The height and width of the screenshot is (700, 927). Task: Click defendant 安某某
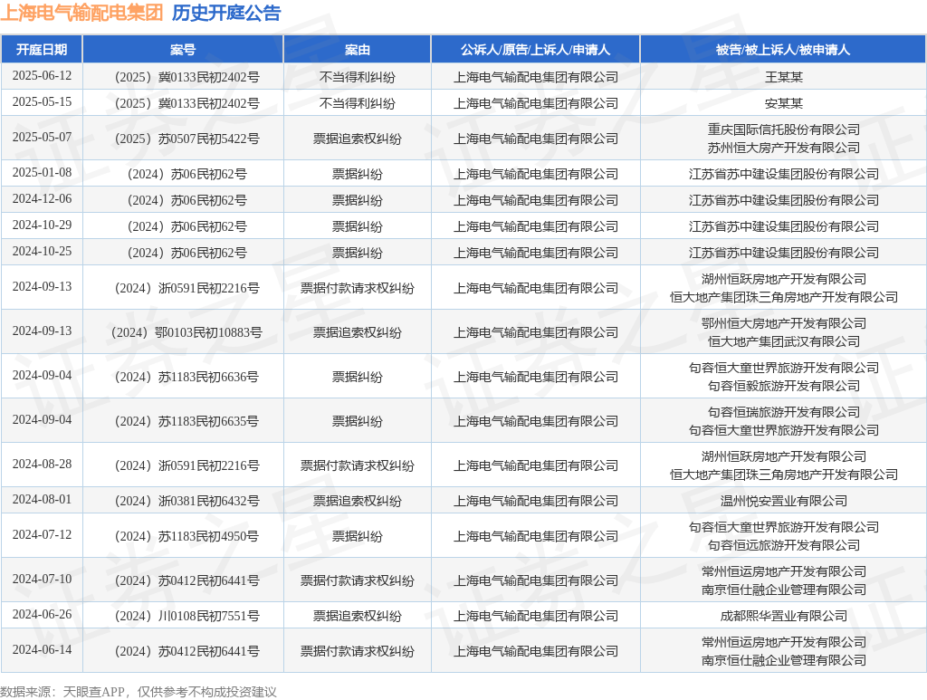[783, 103]
